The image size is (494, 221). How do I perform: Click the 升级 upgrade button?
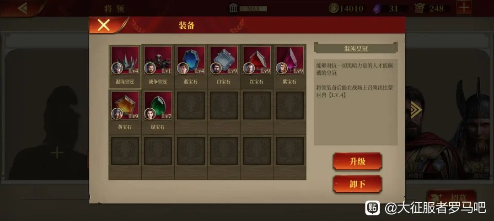pyautogui.click(x=357, y=162)
